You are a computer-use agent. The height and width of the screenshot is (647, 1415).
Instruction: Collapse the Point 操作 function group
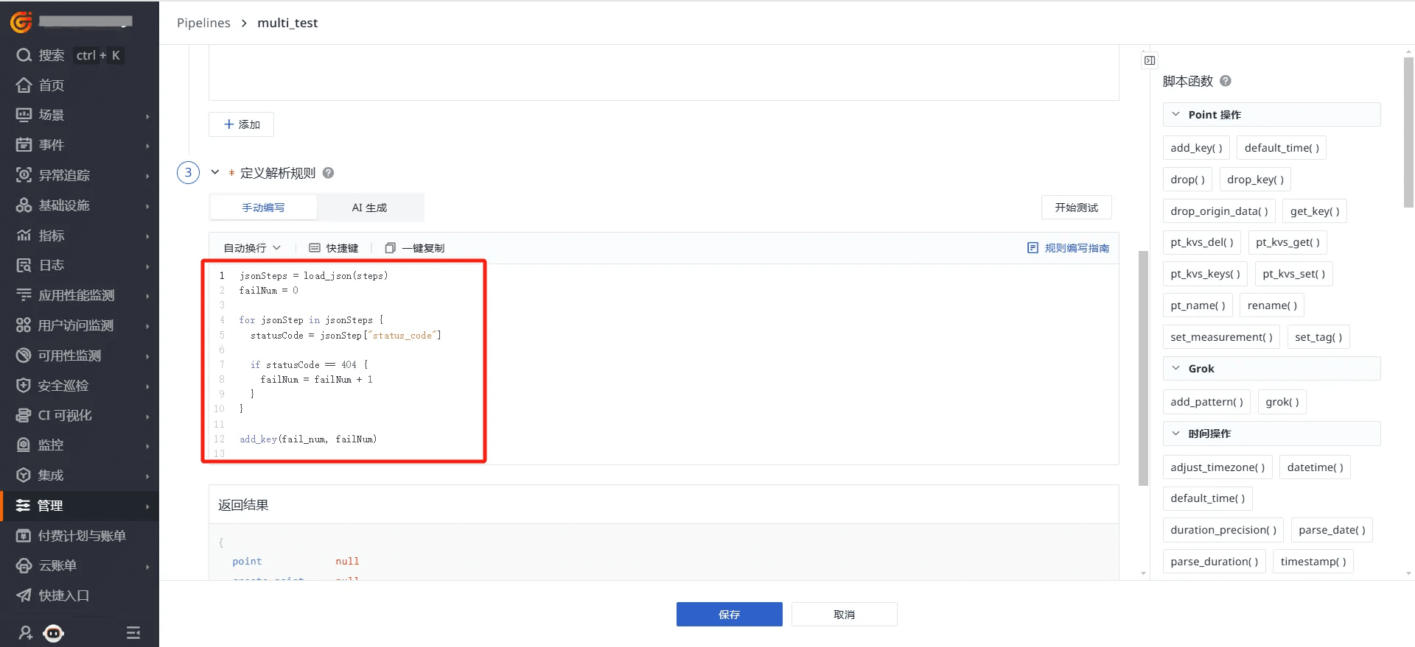pos(1176,115)
